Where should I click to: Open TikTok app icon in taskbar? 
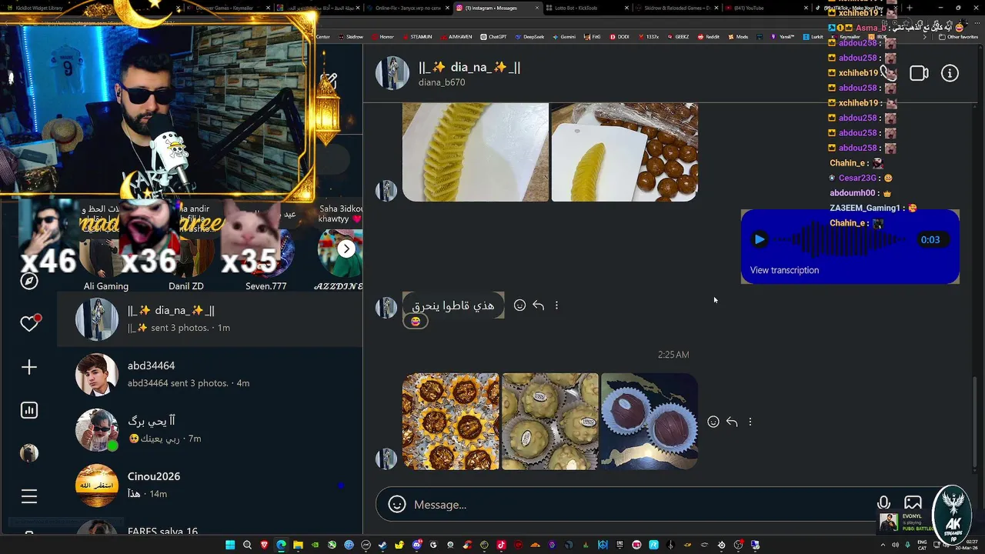click(502, 545)
